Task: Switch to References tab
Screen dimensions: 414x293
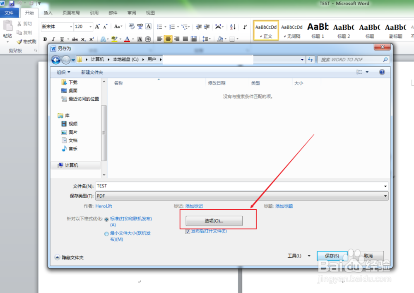Action: [x=94, y=13]
